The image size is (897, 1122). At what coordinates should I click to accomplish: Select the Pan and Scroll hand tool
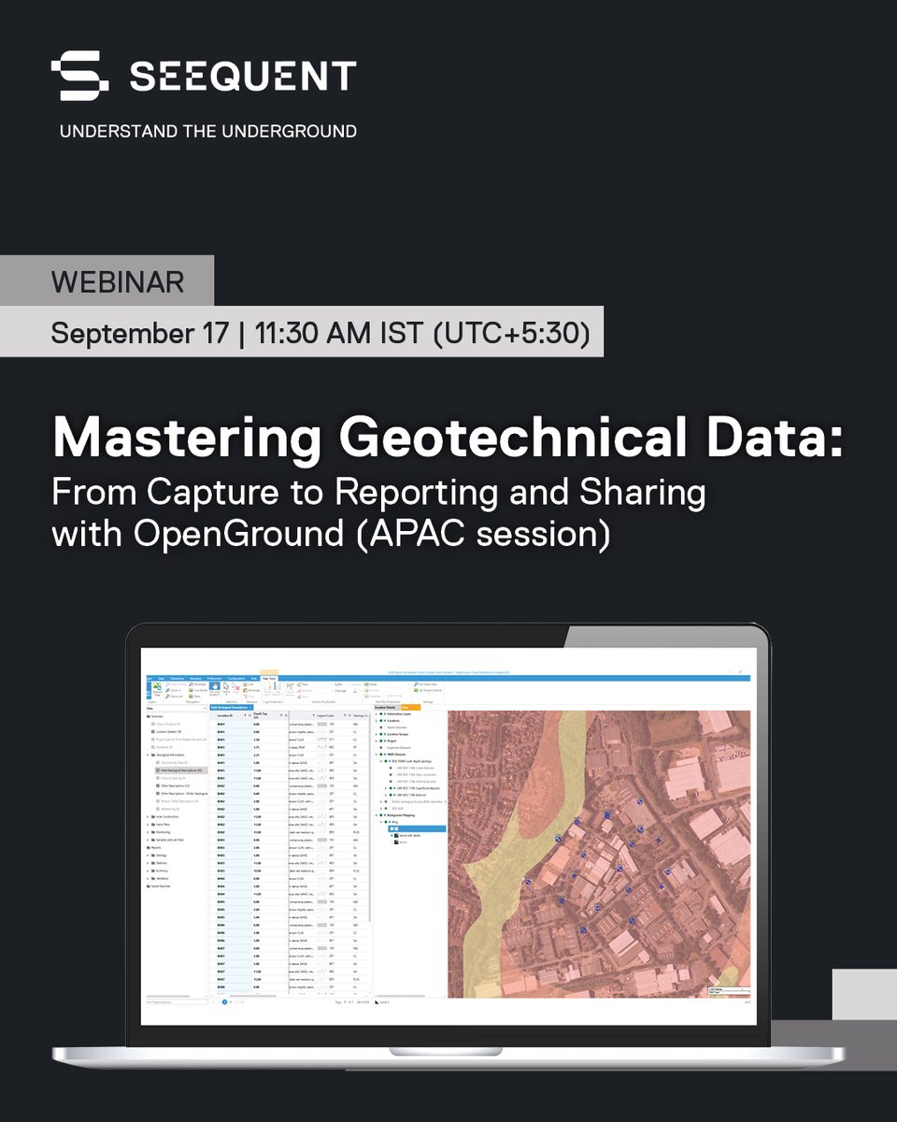click(x=214, y=689)
